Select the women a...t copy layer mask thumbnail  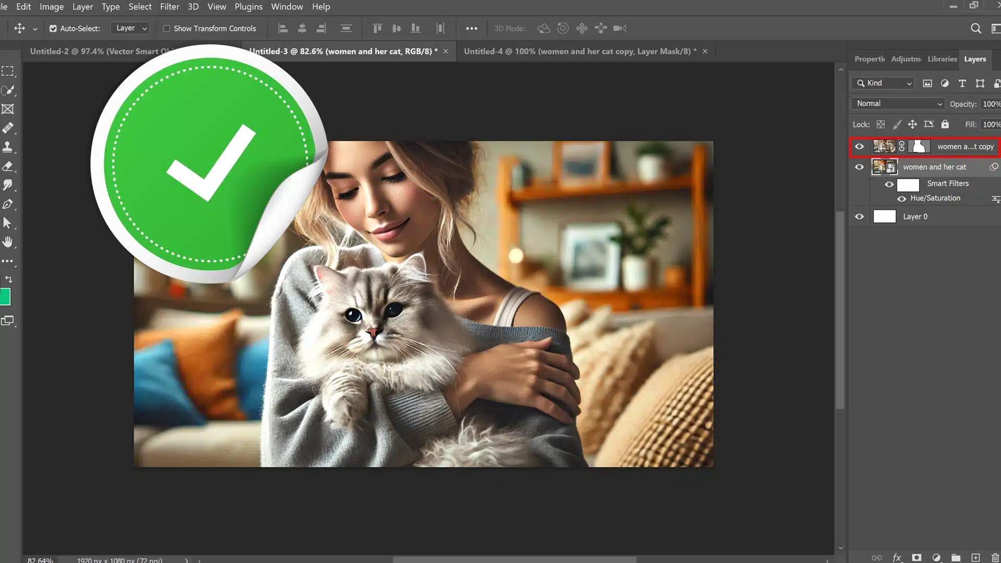tap(919, 146)
